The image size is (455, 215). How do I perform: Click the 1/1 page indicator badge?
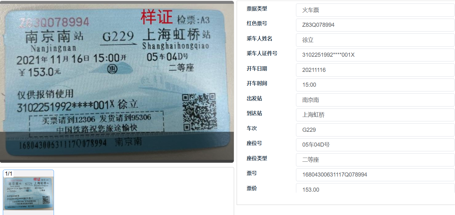[x=9, y=174]
